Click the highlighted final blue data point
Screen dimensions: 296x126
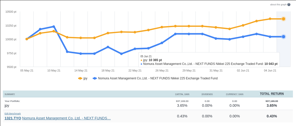[x=284, y=37]
